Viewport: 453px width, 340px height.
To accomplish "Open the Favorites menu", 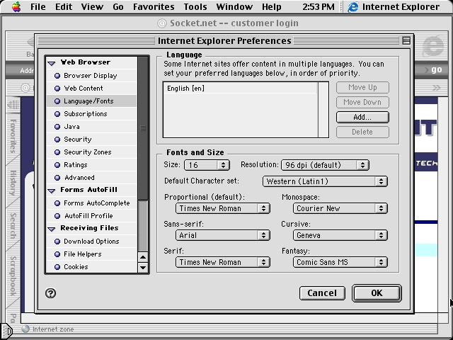I will point(154,6).
